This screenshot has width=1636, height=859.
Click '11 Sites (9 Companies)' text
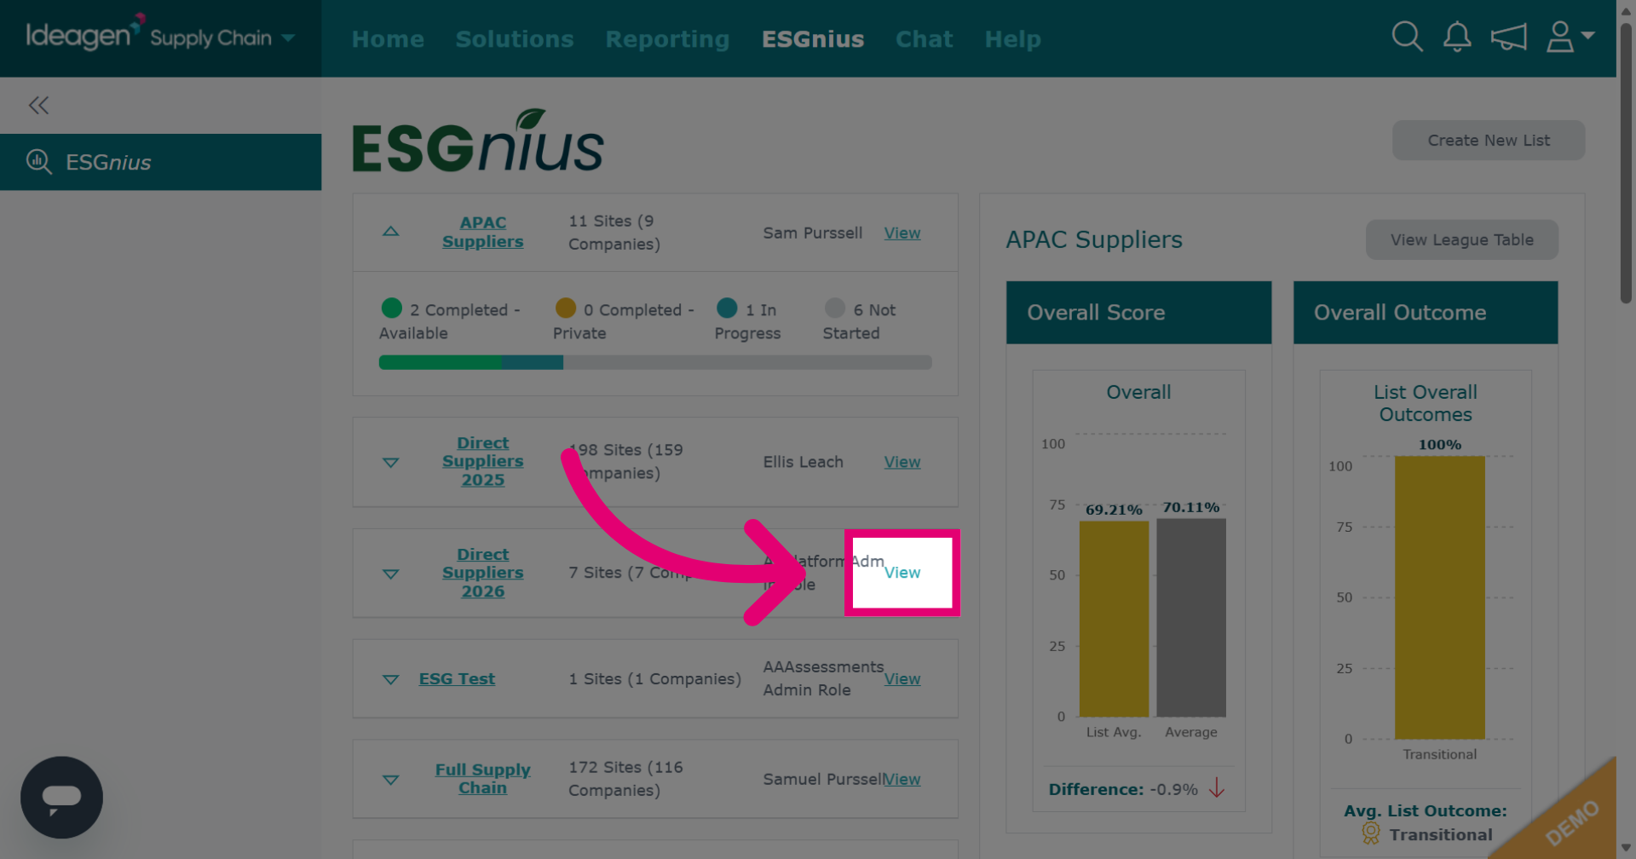coord(614,233)
